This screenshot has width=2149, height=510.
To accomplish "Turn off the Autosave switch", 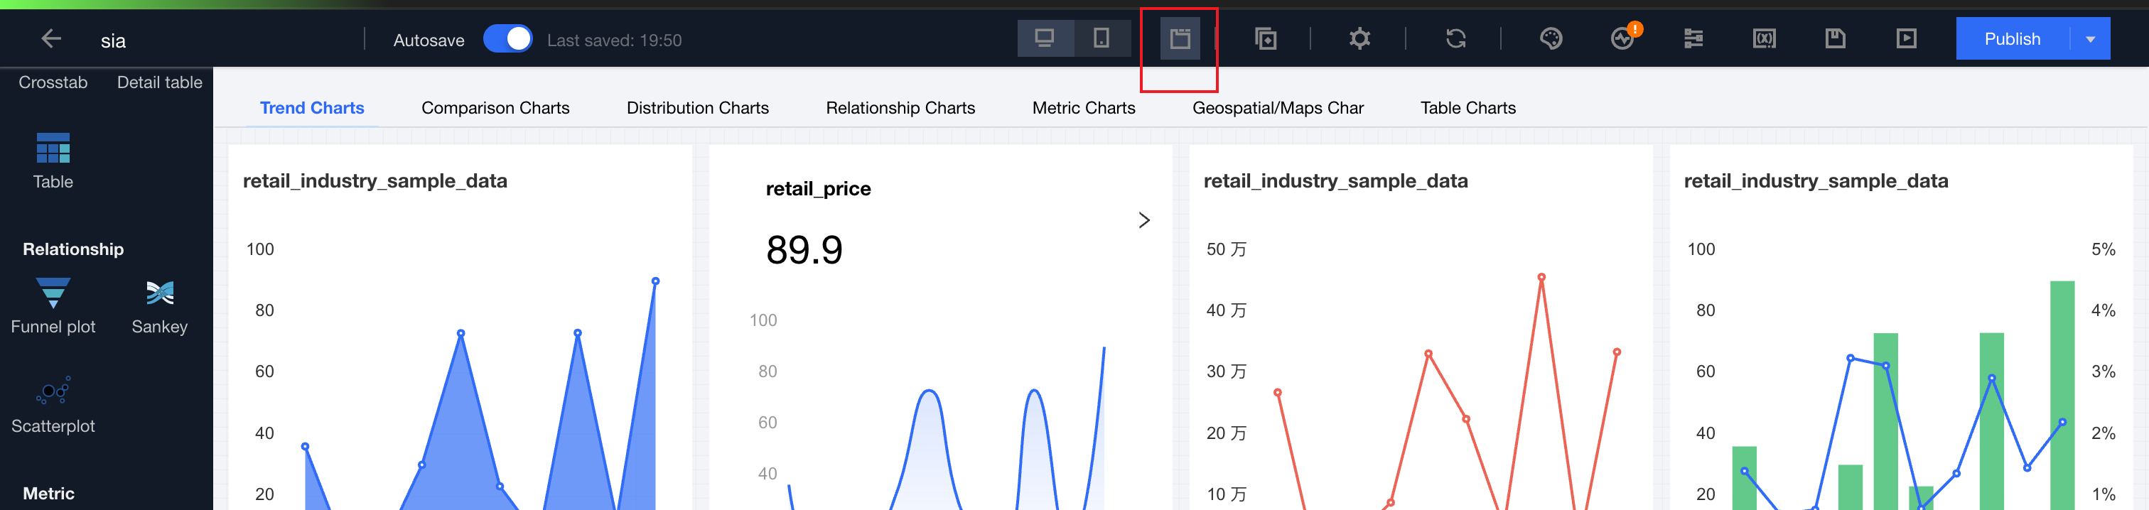I will pyautogui.click(x=507, y=39).
